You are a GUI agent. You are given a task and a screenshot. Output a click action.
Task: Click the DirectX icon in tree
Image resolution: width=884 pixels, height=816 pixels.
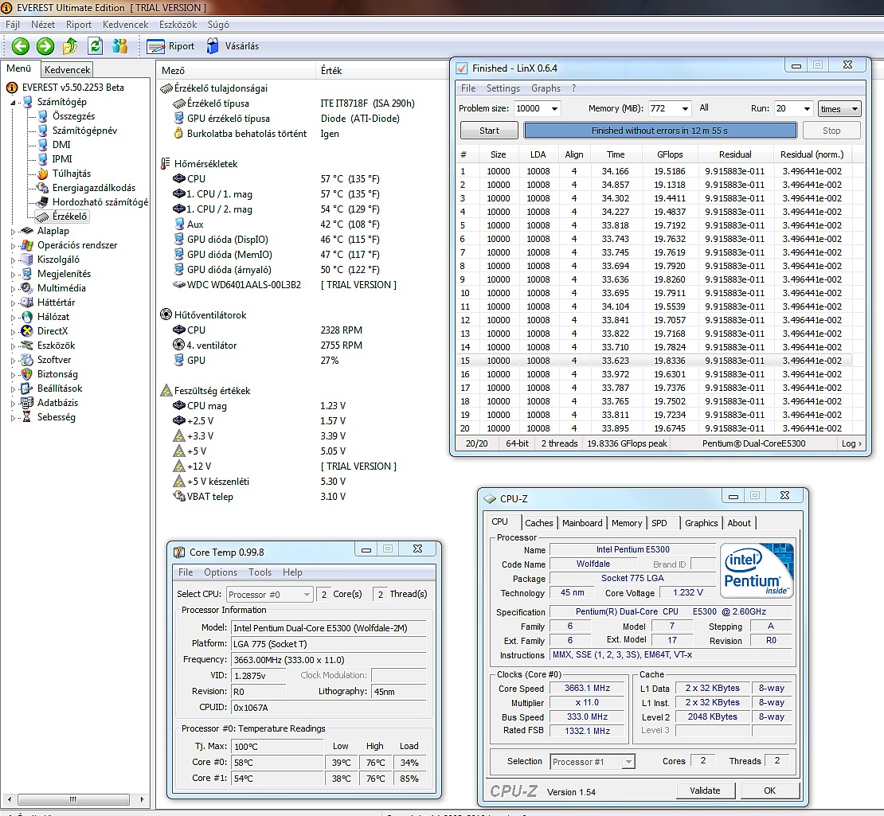coord(26,331)
